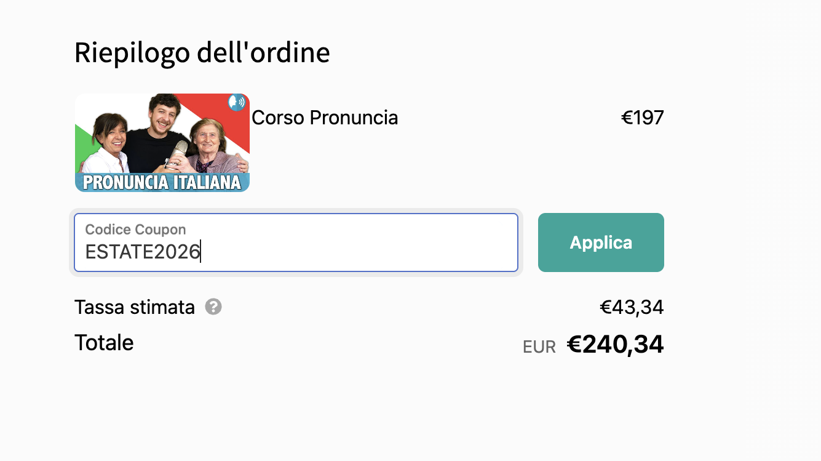Click the EUR currency indicator

pyautogui.click(x=539, y=347)
